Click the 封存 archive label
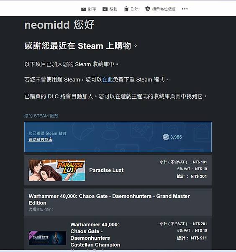Viewport: 236px width, 252px height. 92,9
